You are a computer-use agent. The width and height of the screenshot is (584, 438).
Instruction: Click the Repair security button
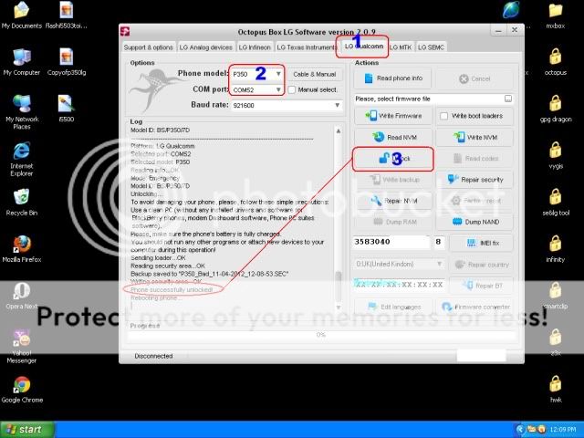click(474, 180)
